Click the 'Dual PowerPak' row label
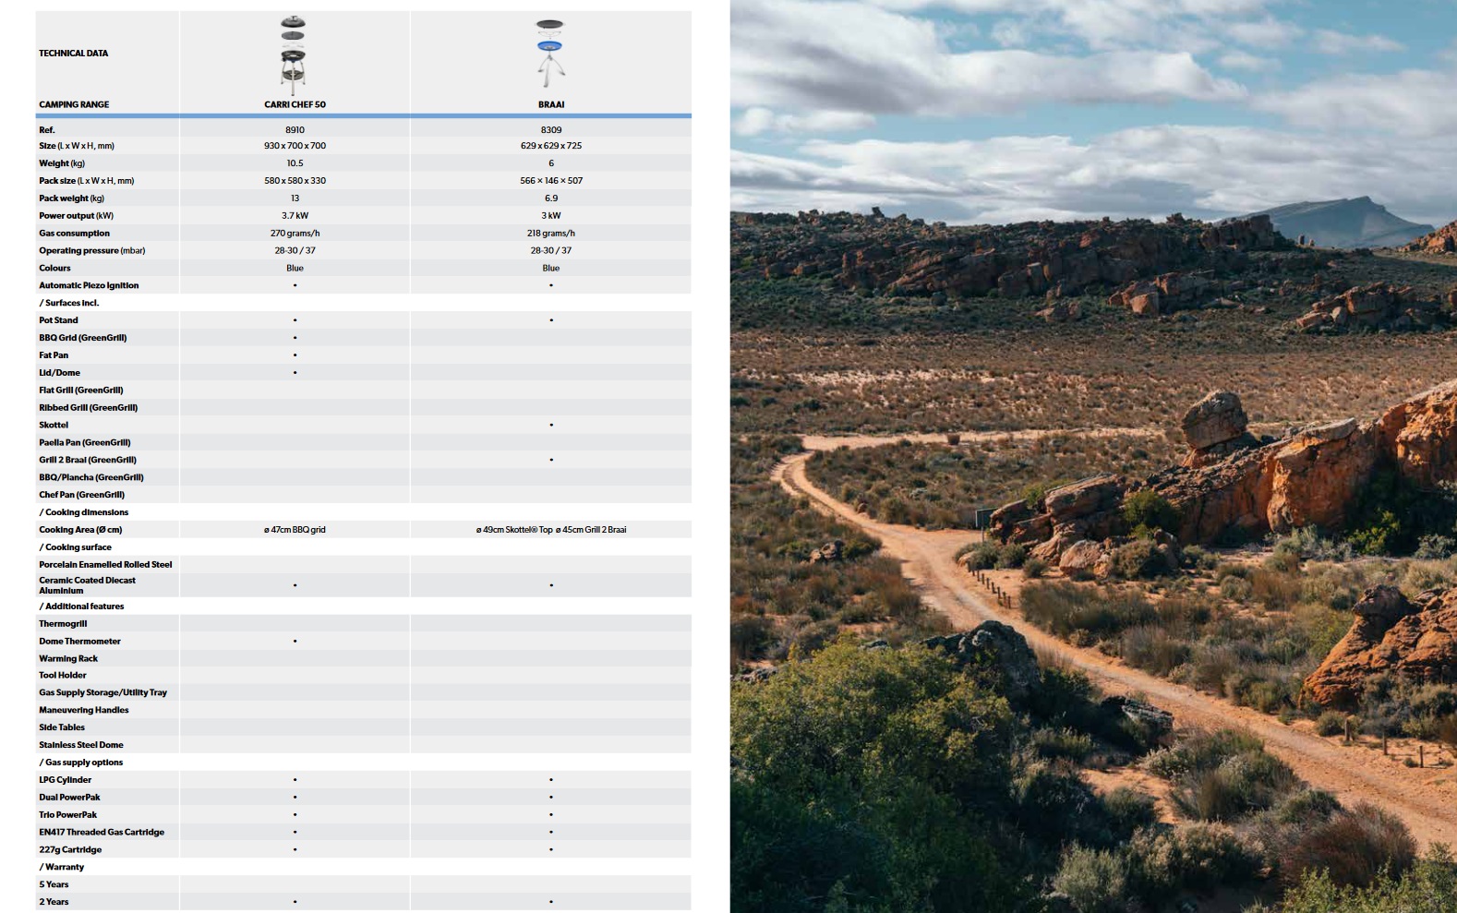The width and height of the screenshot is (1457, 913). tap(69, 799)
